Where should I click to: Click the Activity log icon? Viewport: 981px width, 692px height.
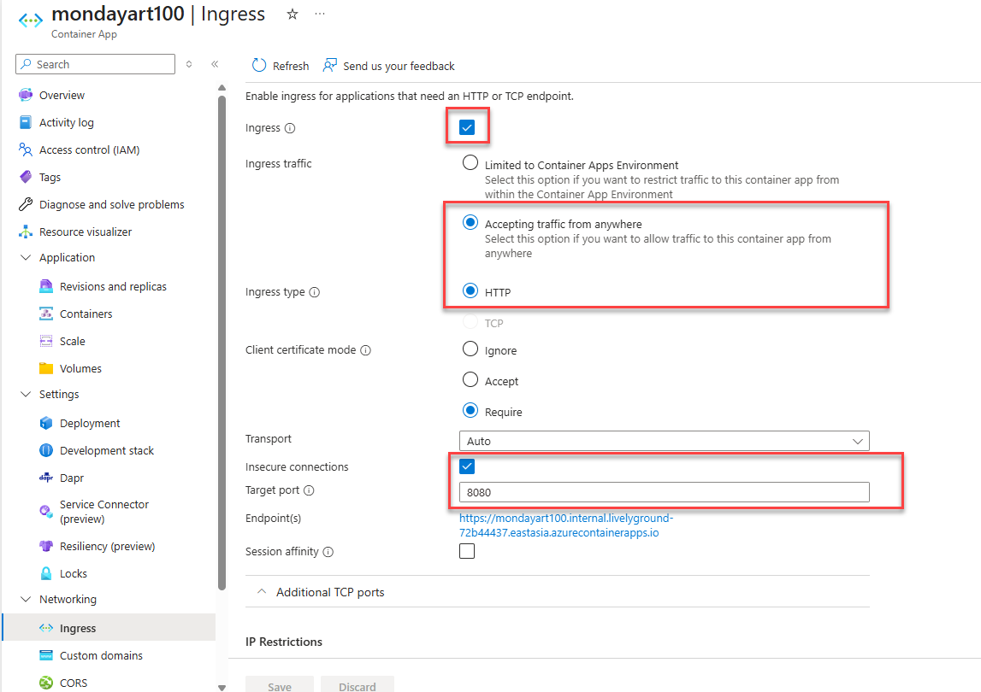[x=26, y=122]
